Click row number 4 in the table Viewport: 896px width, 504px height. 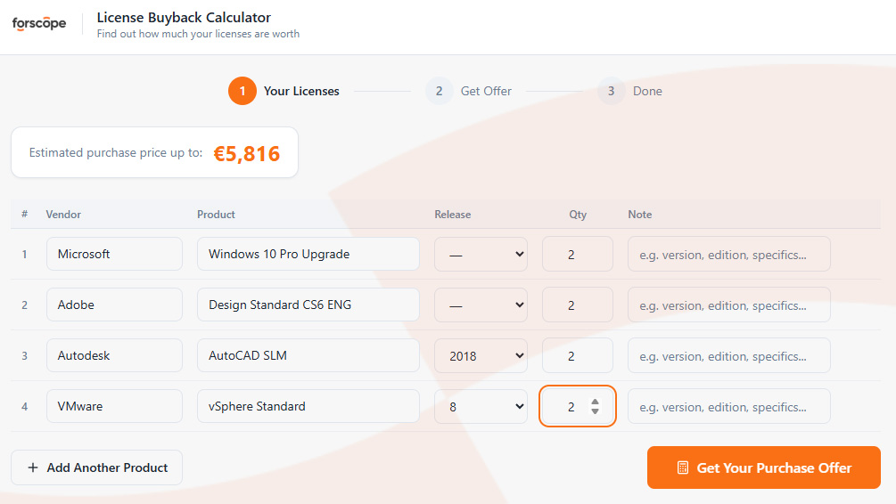(x=25, y=406)
